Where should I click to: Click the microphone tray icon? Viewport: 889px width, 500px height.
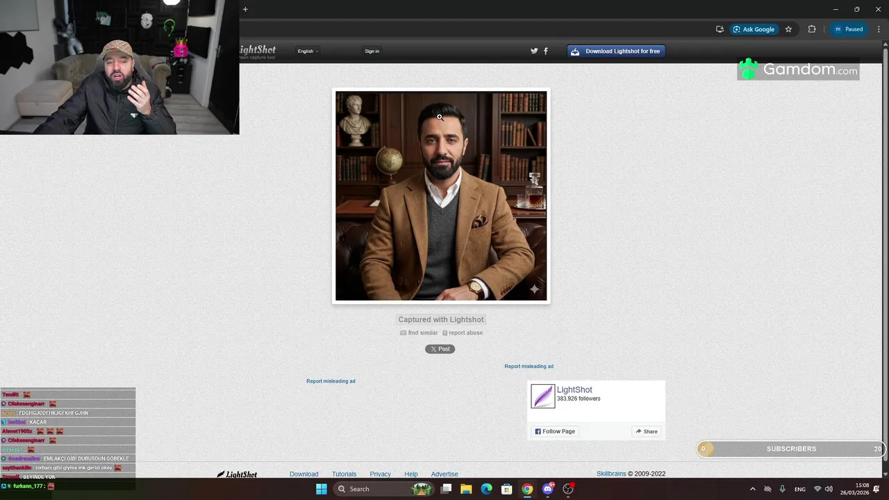coord(783,489)
